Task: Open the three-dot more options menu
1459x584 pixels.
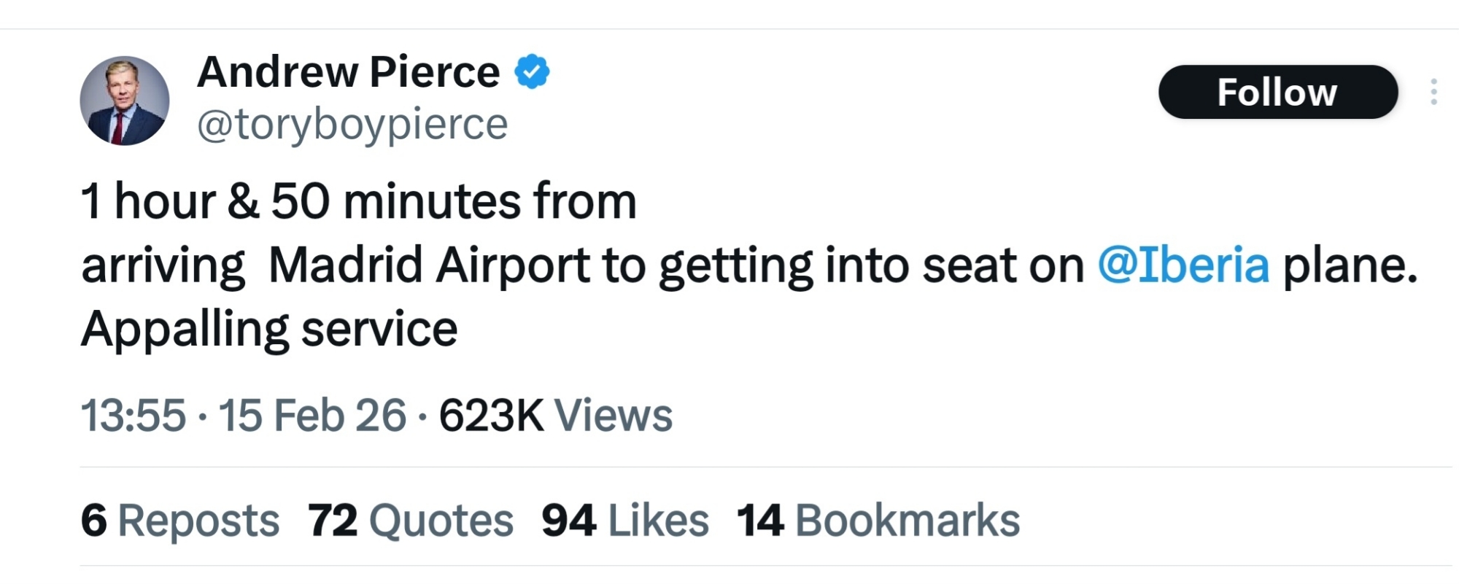Action: (1433, 92)
